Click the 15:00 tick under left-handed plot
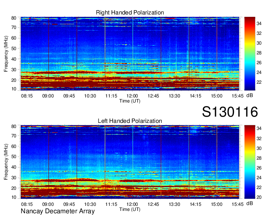The width and height of the screenshot is (266, 216). click(217, 204)
